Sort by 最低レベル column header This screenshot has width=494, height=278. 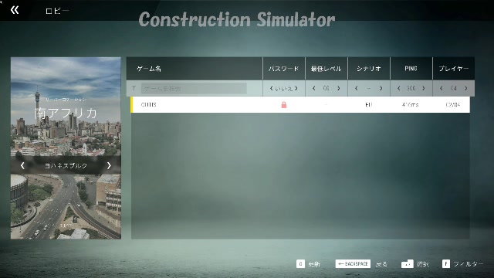326,69
